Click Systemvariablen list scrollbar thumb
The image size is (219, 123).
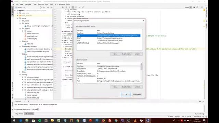point(141,68)
